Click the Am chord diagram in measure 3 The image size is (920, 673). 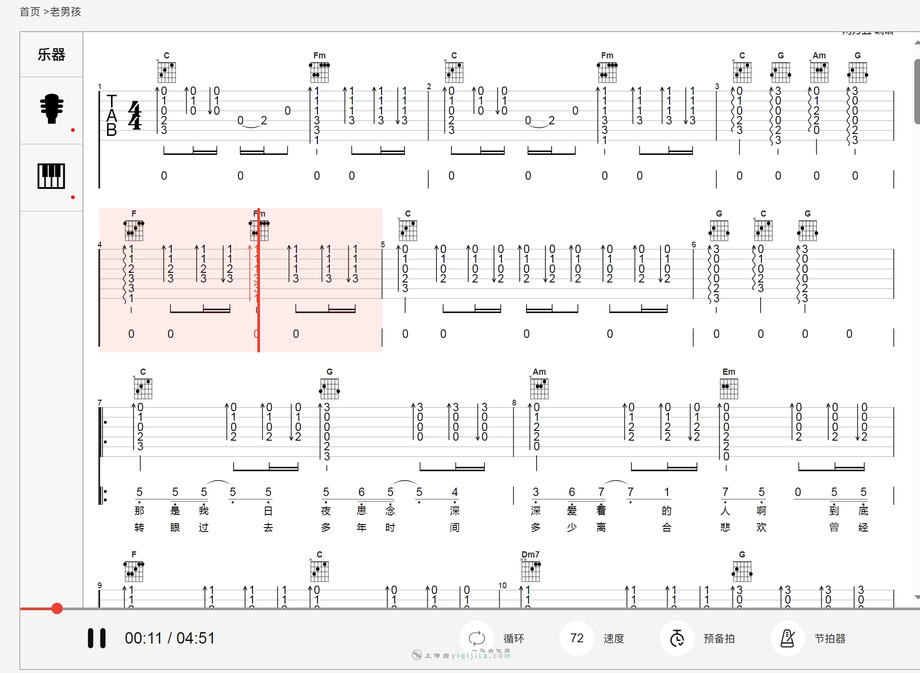(819, 72)
